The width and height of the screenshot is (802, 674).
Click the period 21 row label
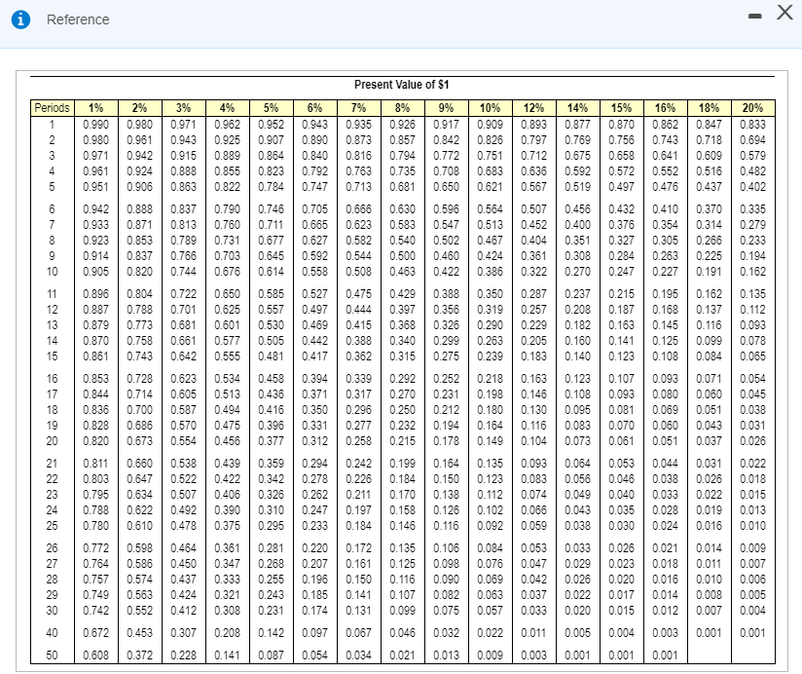53,464
